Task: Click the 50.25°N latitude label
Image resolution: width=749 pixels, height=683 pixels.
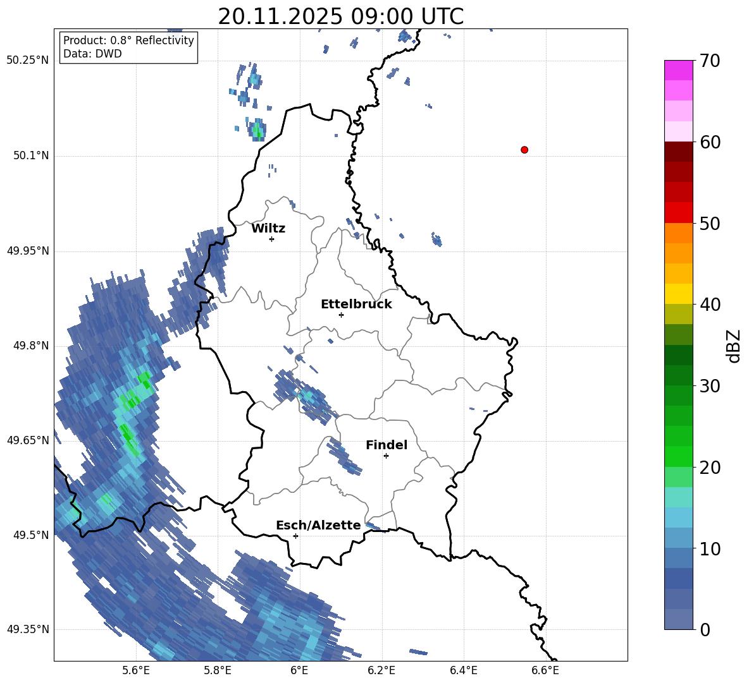Action: point(28,61)
